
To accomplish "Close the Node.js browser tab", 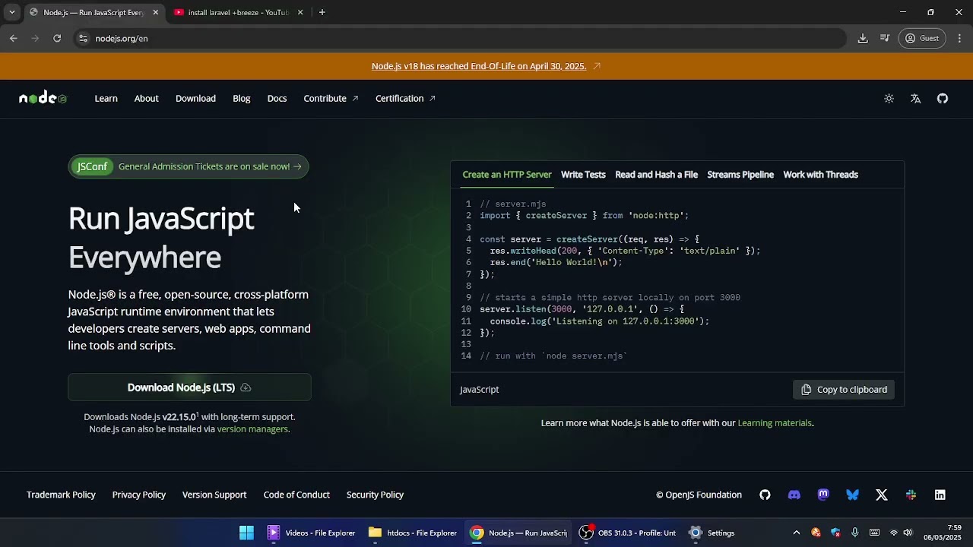I will (x=156, y=12).
